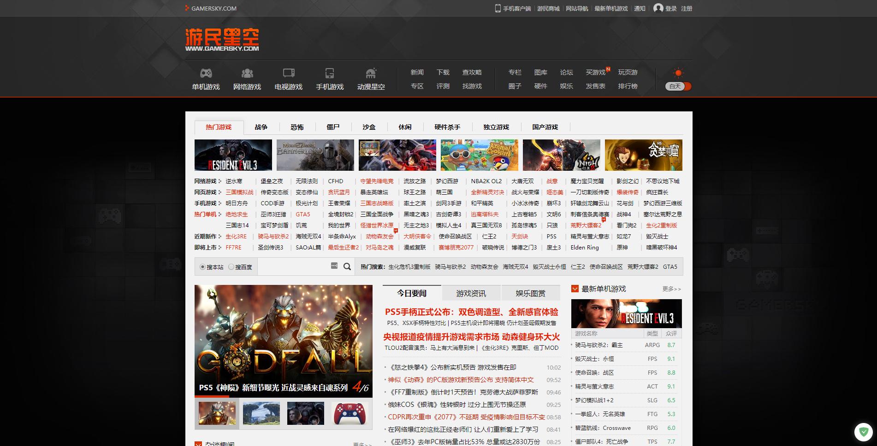Viewport: 877px width, 446px height.
Task: Select the 国产游戏 tab
Action: point(545,127)
